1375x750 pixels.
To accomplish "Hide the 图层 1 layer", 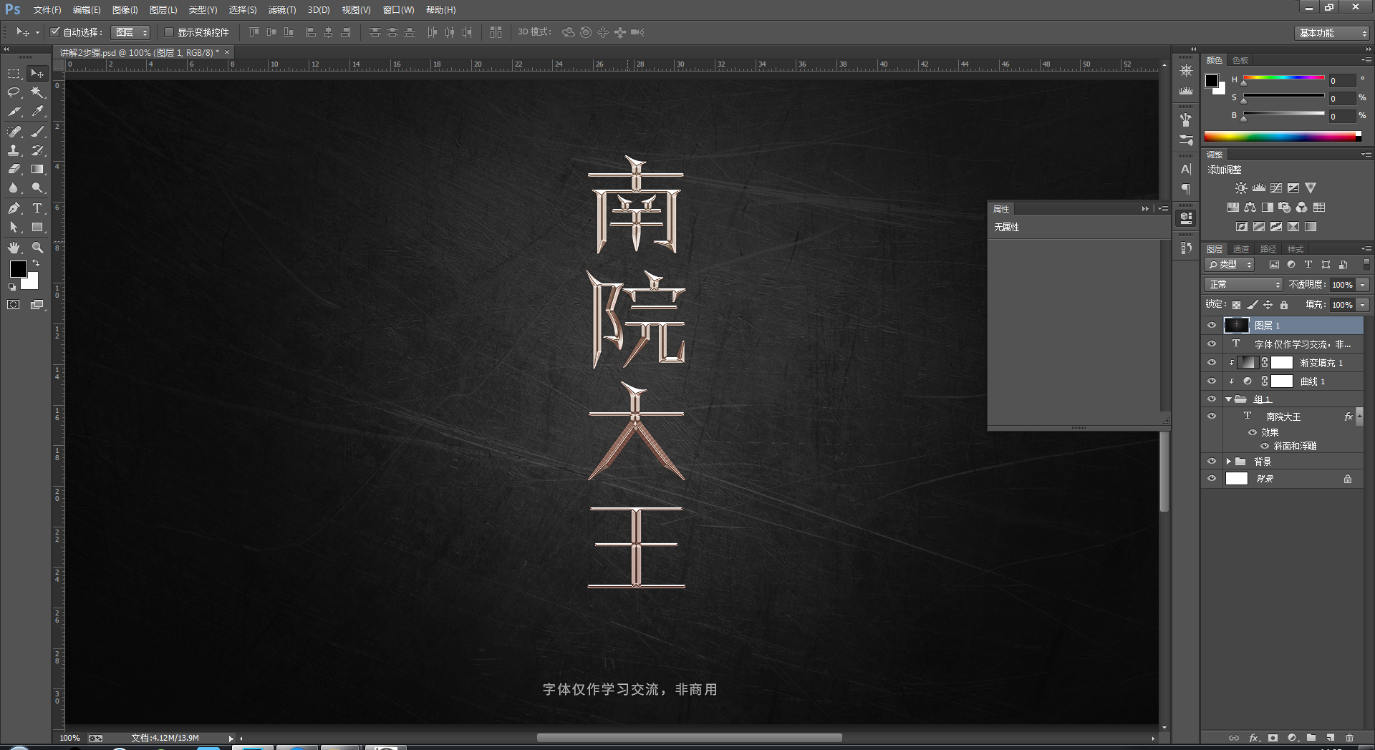I will coord(1212,325).
